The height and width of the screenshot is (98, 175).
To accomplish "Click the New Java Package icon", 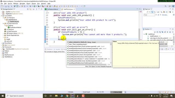I will click(47, 6).
